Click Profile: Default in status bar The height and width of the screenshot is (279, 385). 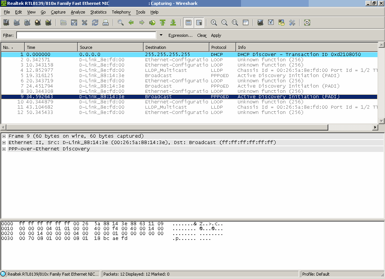(316, 274)
